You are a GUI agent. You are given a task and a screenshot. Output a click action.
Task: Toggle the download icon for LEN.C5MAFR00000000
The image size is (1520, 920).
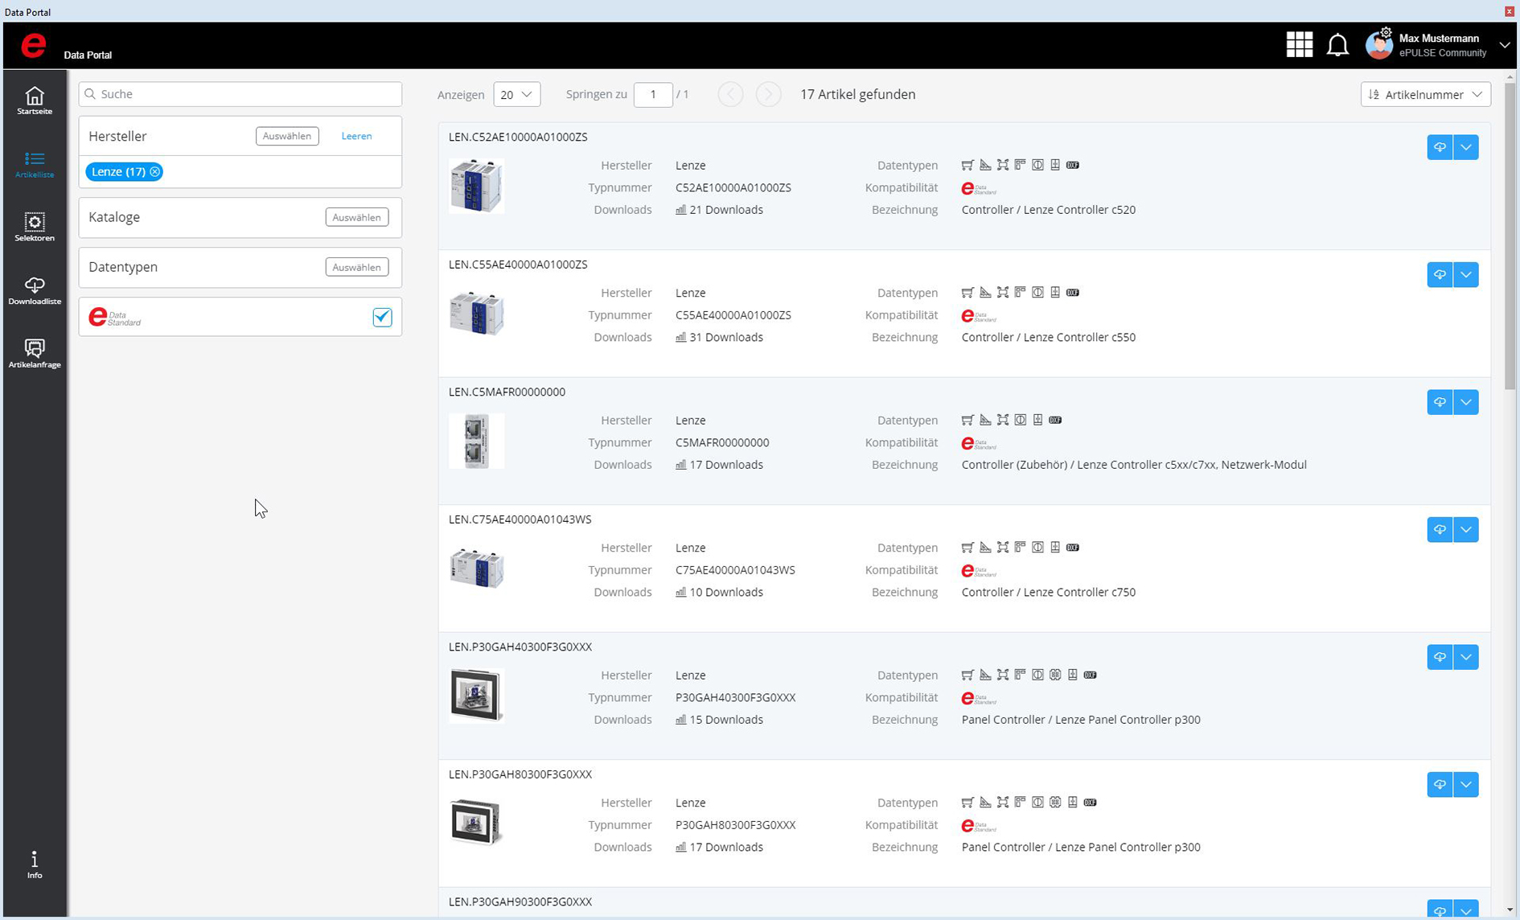tap(1439, 402)
